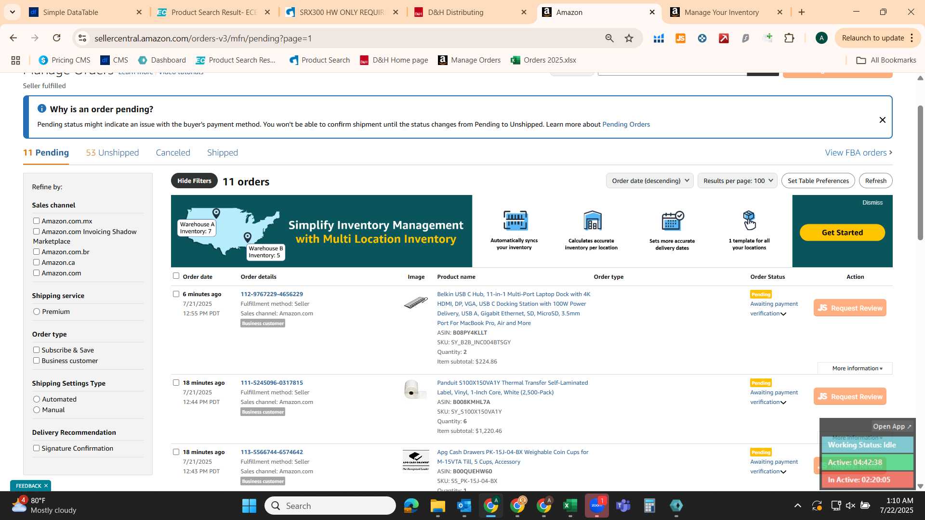
Task: Open Microsoft Edge from taskbar
Action: [x=411, y=506]
